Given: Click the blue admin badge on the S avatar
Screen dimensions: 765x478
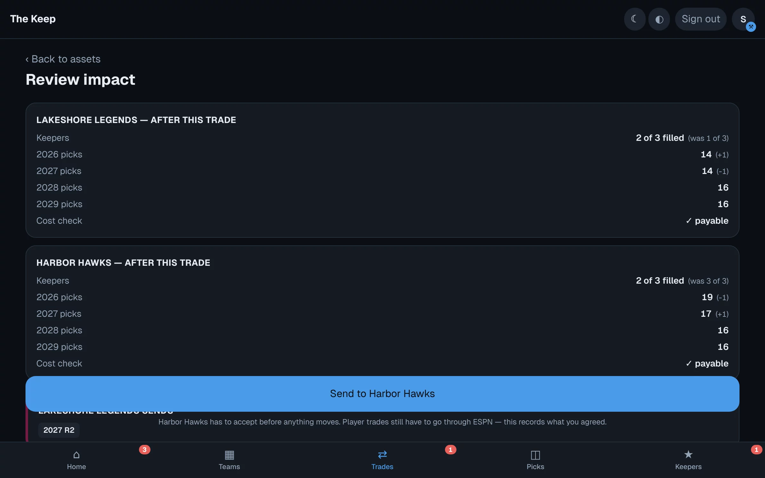Looking at the screenshot, I should tap(751, 27).
